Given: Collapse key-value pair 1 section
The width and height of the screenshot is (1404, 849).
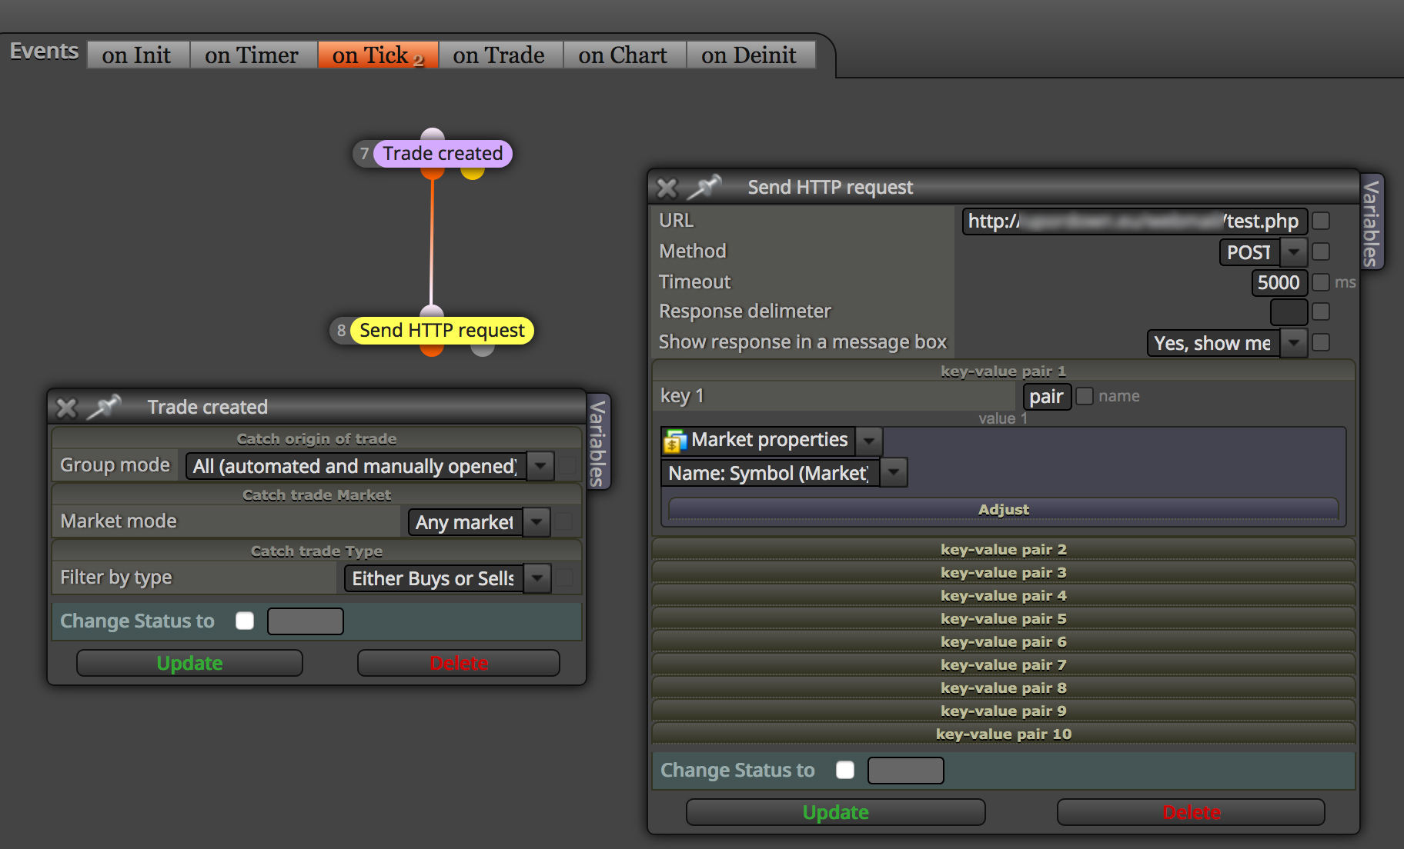Looking at the screenshot, I should (x=1003, y=371).
